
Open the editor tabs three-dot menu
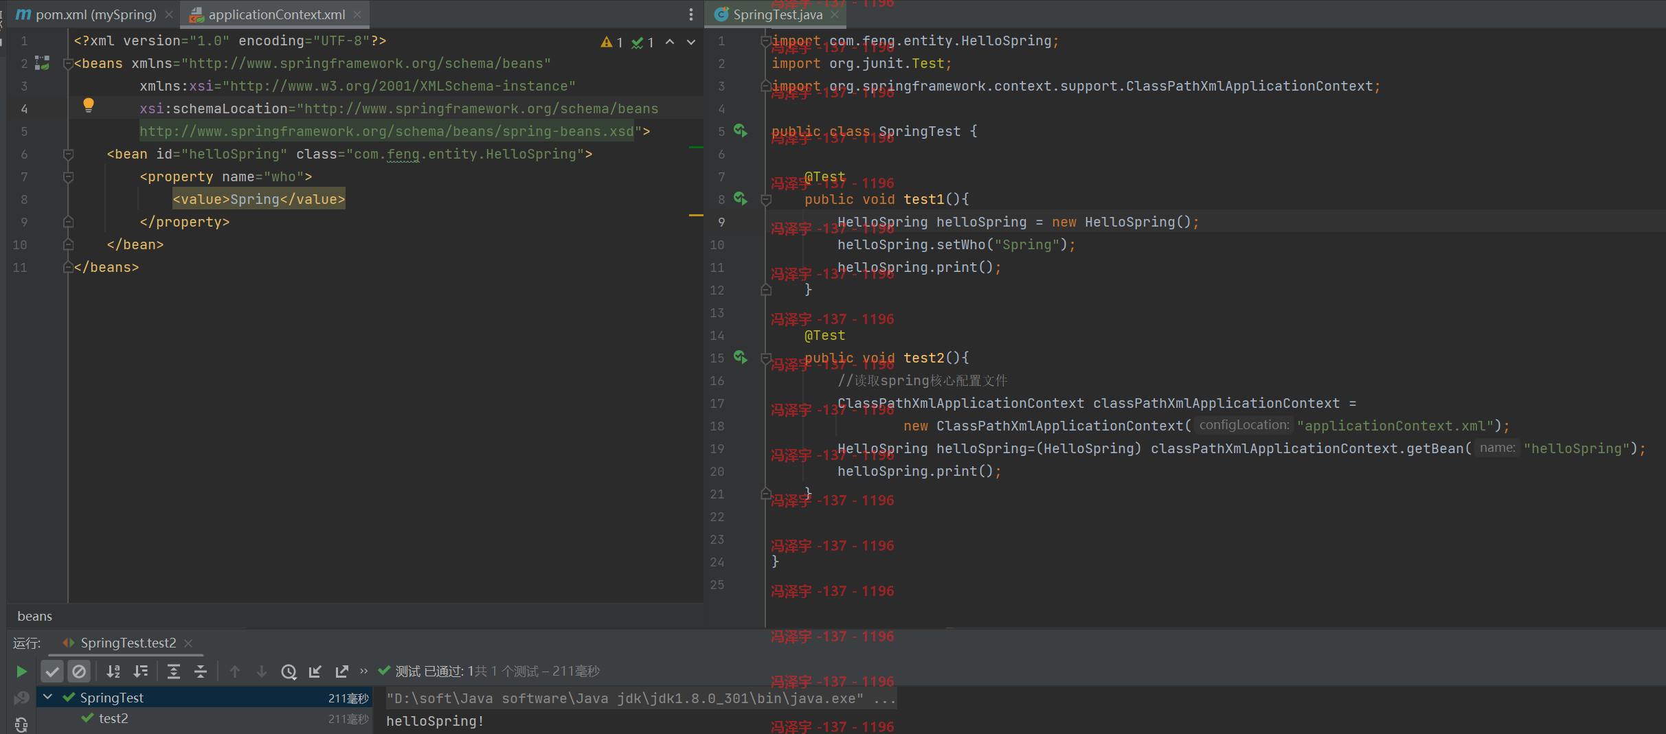coord(691,14)
